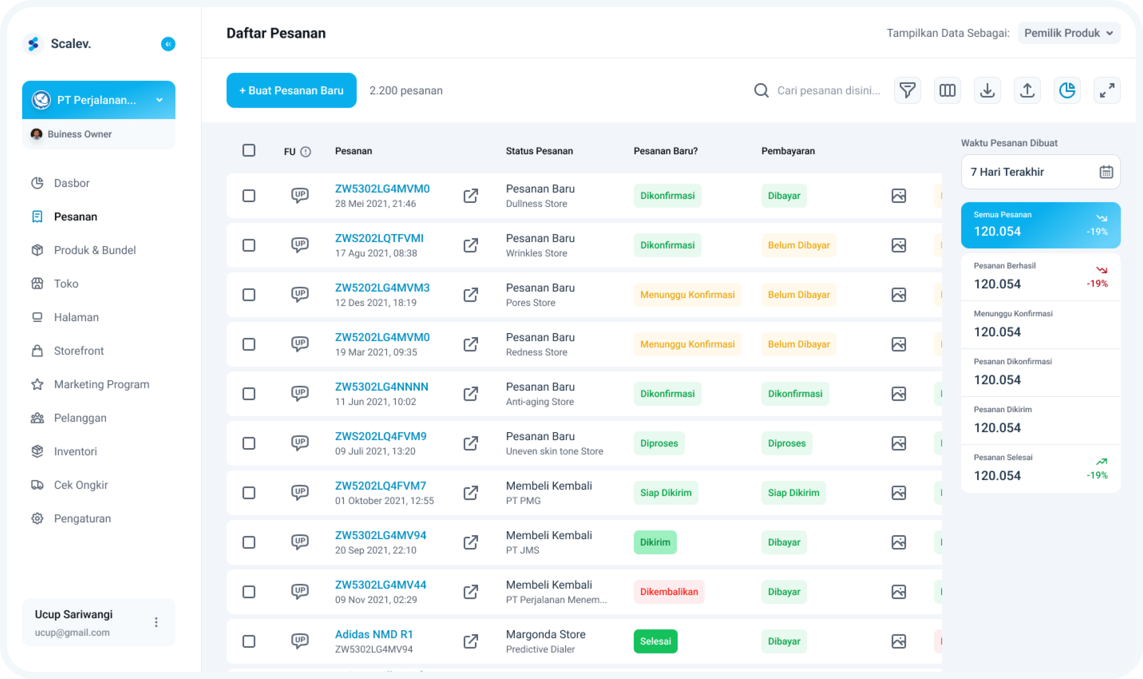Select the Menunggu Konfirmasi summary card

[x=1040, y=325]
